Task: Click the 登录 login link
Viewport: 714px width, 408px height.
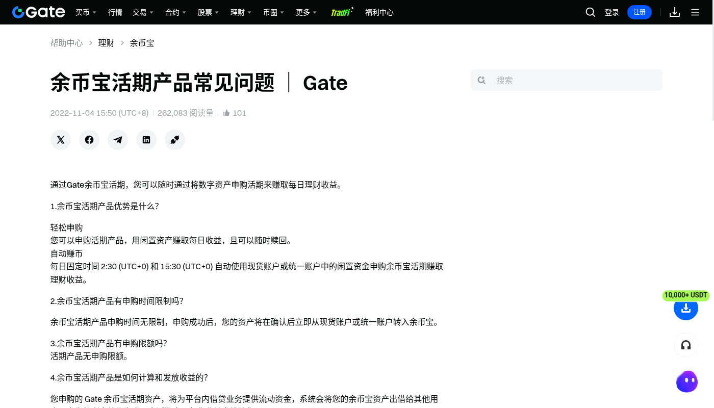Action: pyautogui.click(x=612, y=12)
